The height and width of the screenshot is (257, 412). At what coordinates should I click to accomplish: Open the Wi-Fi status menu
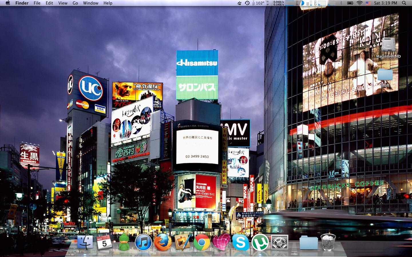click(360, 3)
